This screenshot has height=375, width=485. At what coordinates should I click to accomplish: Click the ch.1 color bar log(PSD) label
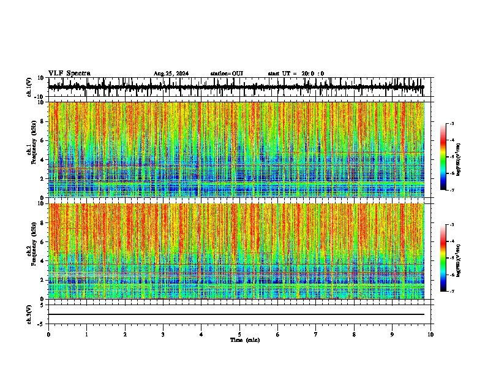[x=459, y=159]
